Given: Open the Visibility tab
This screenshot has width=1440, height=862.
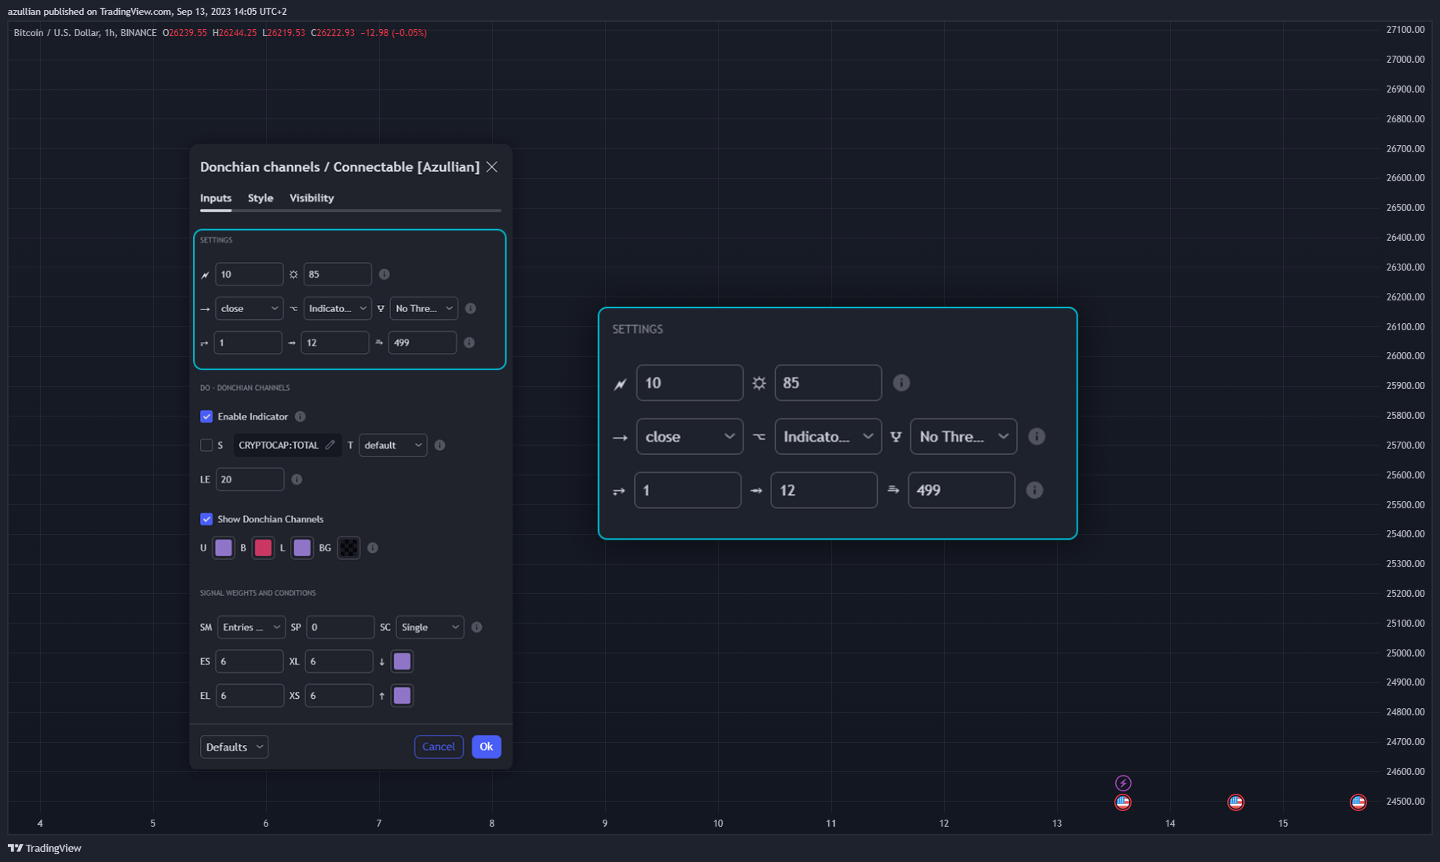Looking at the screenshot, I should pyautogui.click(x=312, y=198).
